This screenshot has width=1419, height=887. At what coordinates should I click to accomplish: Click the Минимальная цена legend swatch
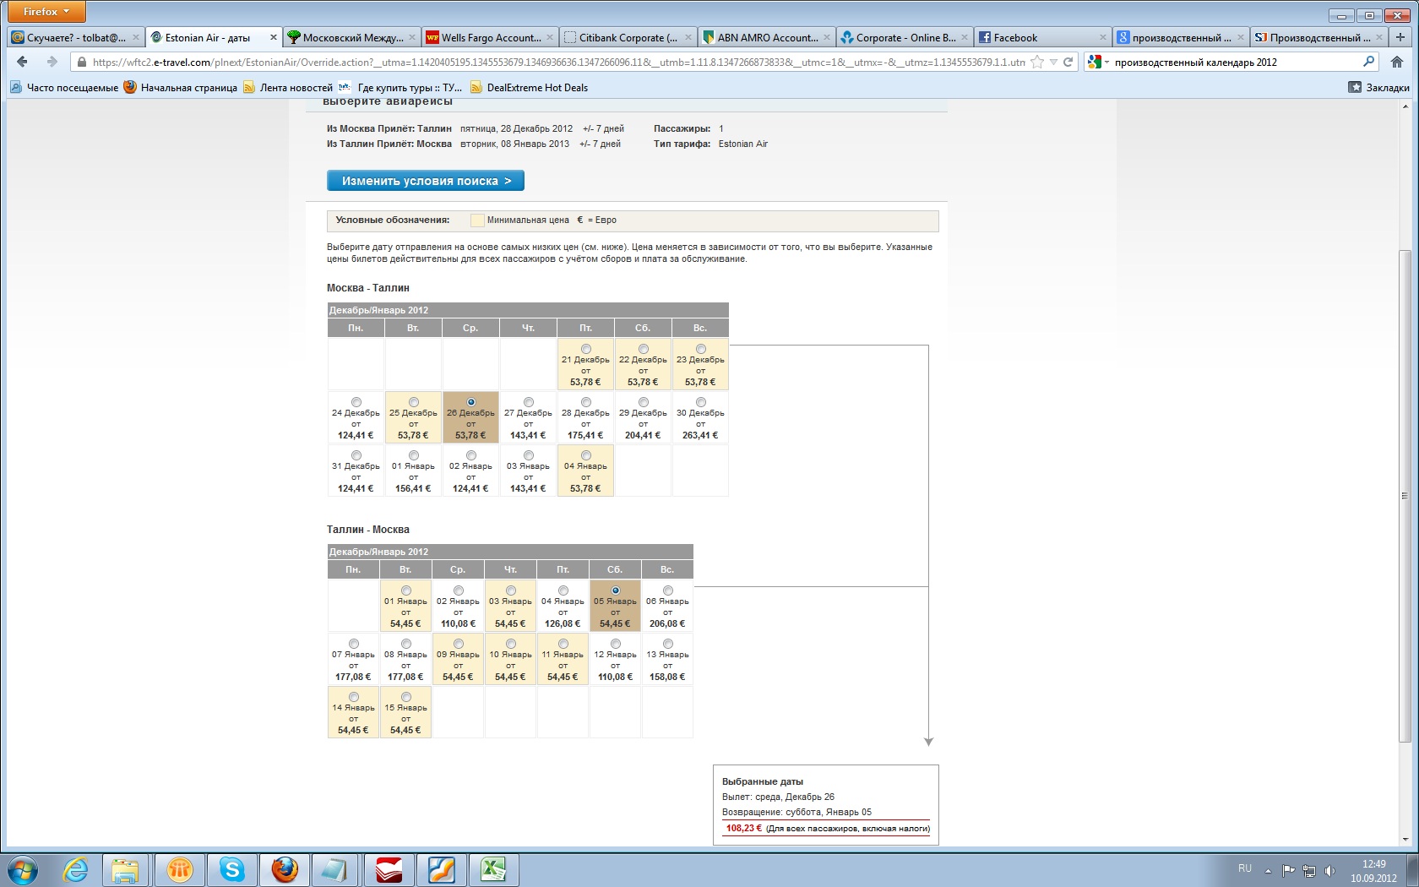coord(477,220)
